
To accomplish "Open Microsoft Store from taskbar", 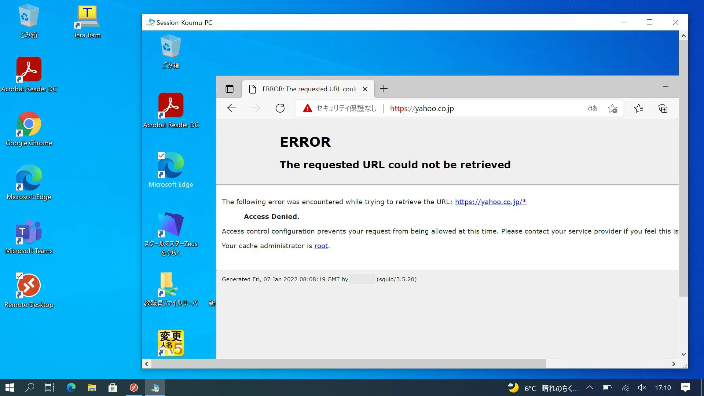I will click(113, 388).
